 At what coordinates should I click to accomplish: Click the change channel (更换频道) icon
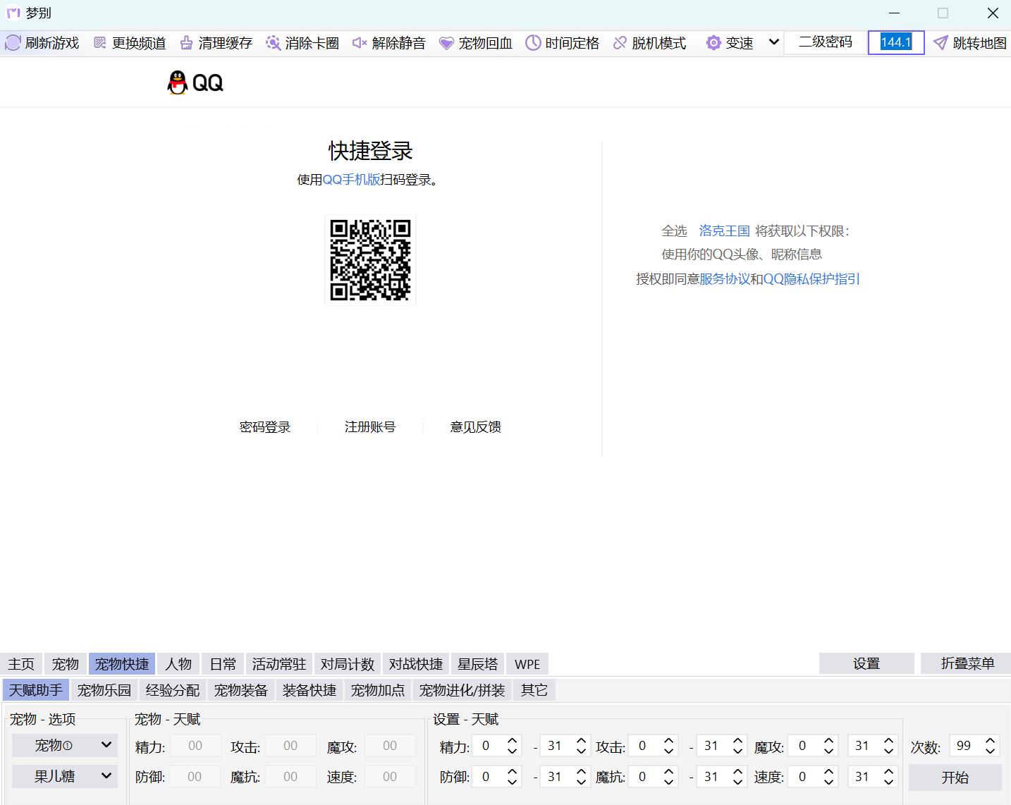coord(100,43)
